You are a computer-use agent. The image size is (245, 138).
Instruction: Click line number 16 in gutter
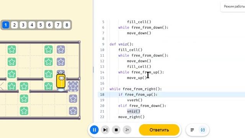pos(102,84)
